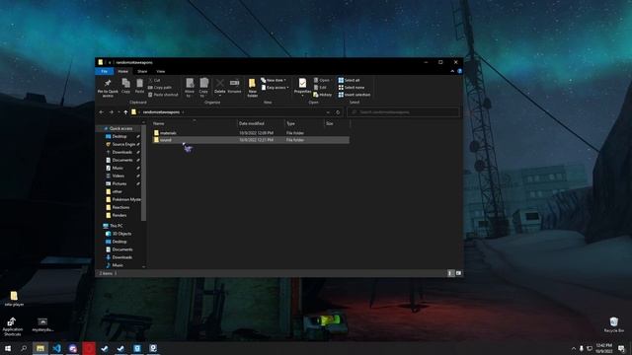Go back with the Back arrow
632x355 pixels.
point(102,112)
